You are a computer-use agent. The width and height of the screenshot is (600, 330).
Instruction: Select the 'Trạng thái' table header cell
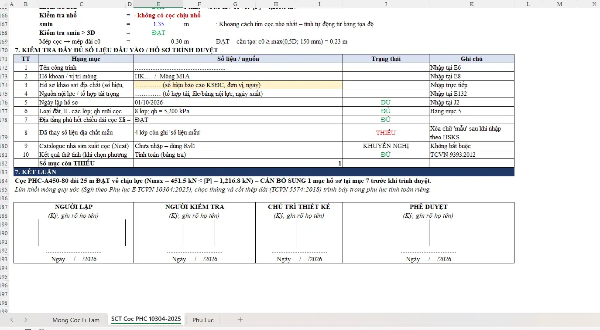(386, 59)
